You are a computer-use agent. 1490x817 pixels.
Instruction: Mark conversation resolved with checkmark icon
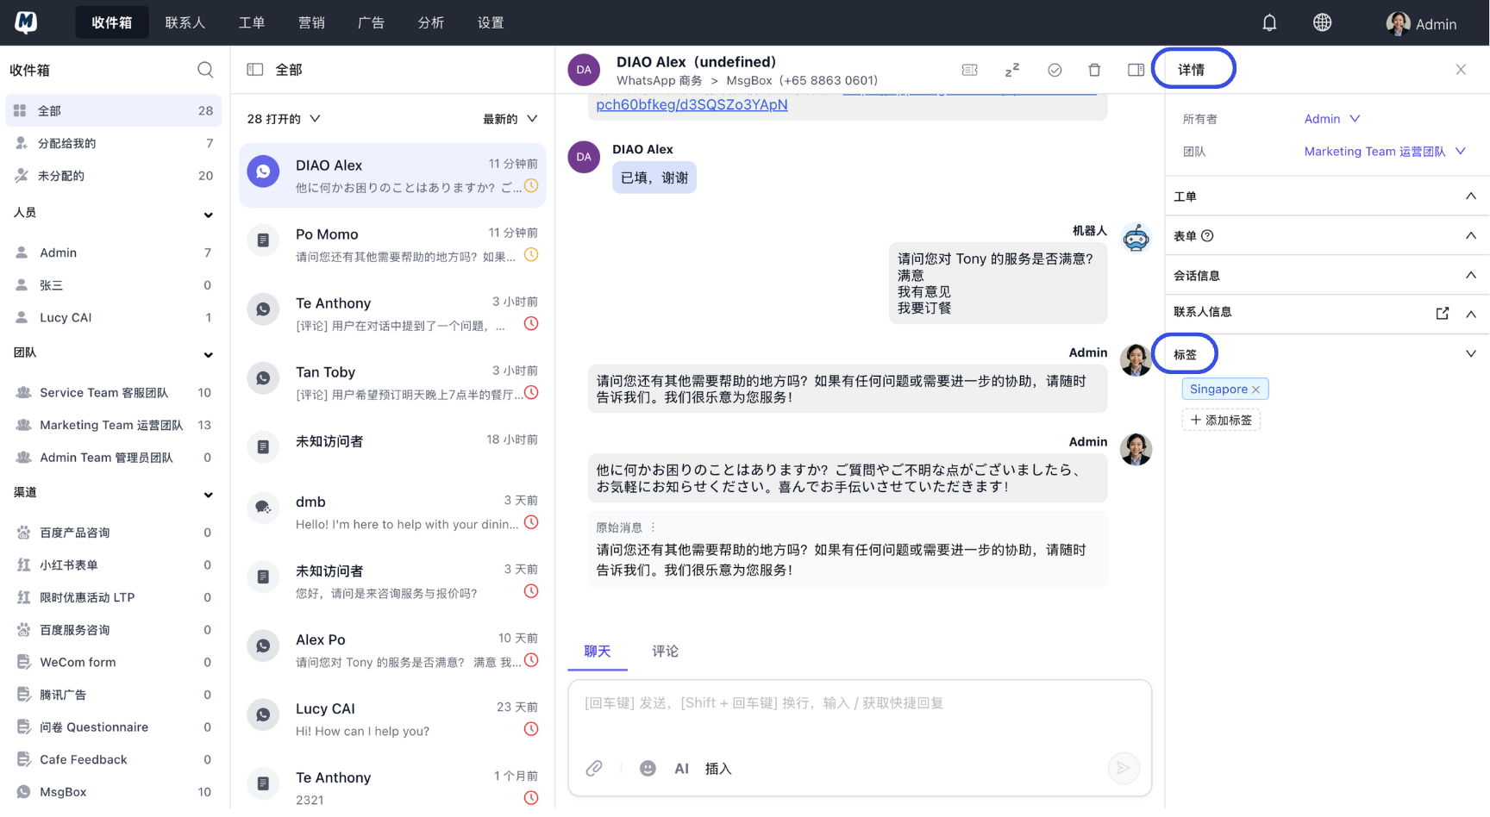coord(1054,70)
